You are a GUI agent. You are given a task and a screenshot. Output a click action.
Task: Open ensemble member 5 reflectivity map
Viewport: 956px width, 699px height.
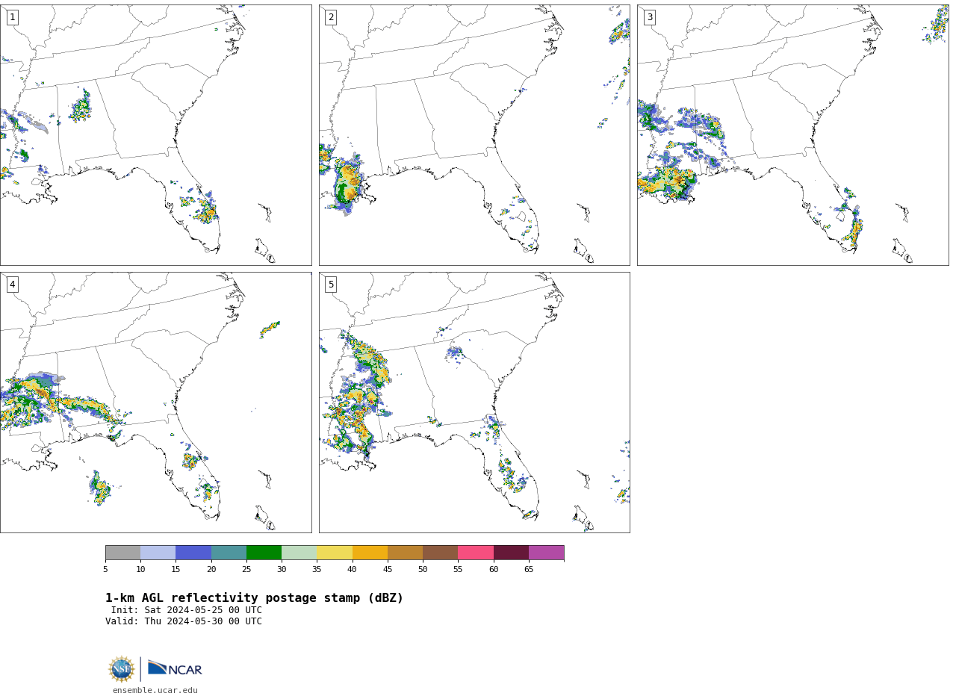point(474,403)
